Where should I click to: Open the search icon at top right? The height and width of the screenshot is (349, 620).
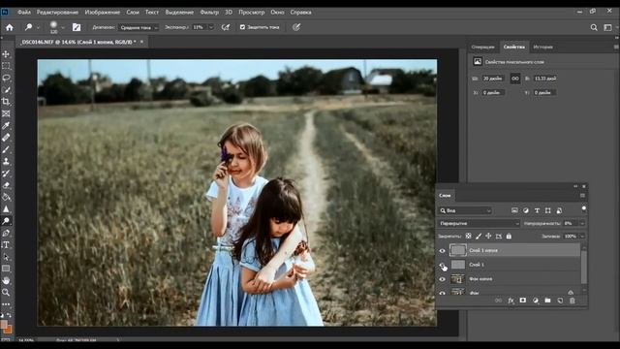594,27
